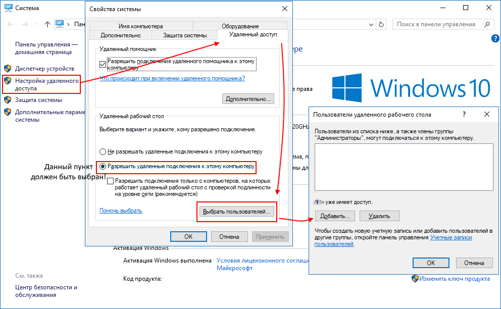Open Дополнительные параметры системы link
This screenshot has width=501, height=309.
click(x=50, y=116)
